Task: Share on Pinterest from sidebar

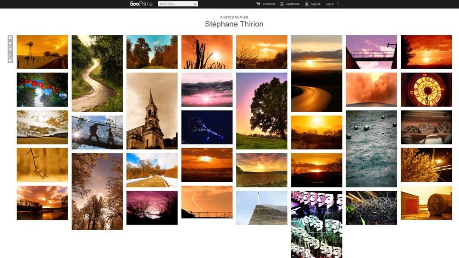Action: [x=10, y=49]
